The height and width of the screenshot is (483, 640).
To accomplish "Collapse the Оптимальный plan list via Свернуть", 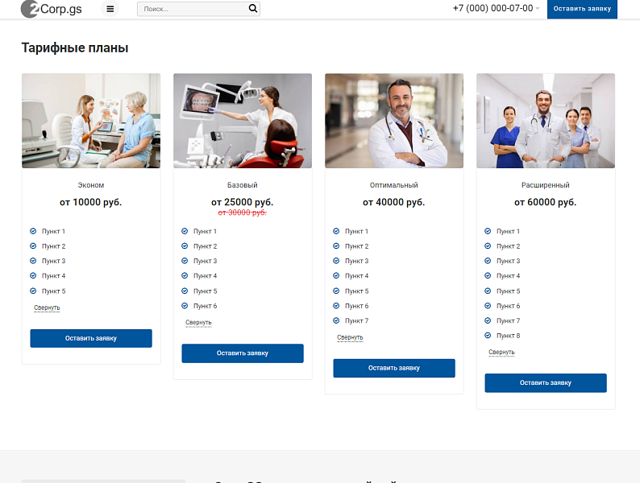I will 350,337.
